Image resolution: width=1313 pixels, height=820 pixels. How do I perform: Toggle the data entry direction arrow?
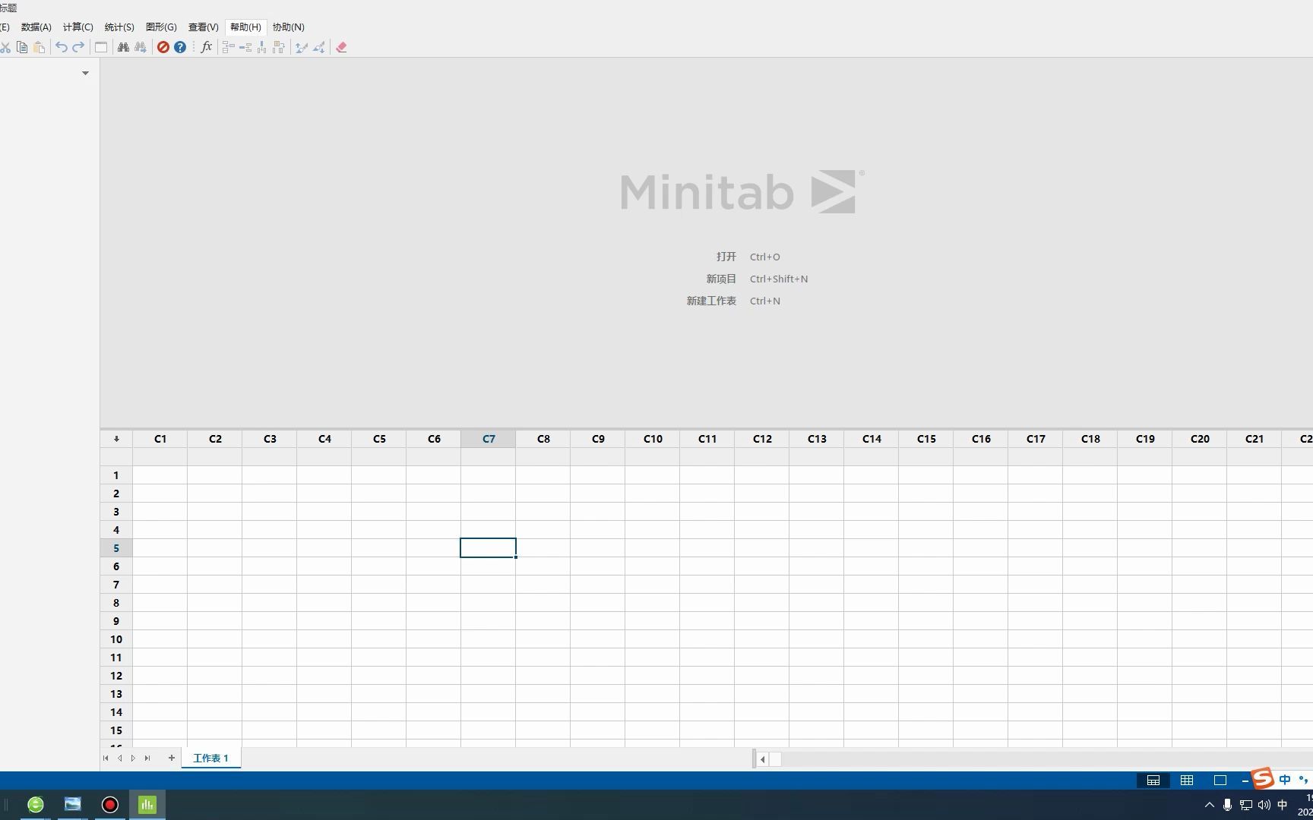116,439
